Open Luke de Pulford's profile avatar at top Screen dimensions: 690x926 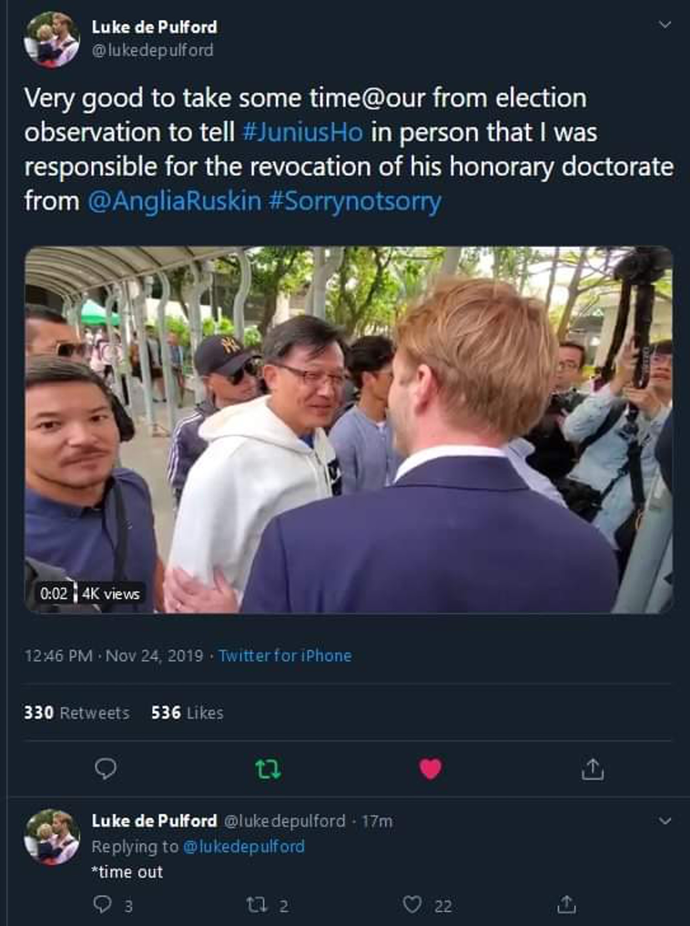pyautogui.click(x=51, y=39)
